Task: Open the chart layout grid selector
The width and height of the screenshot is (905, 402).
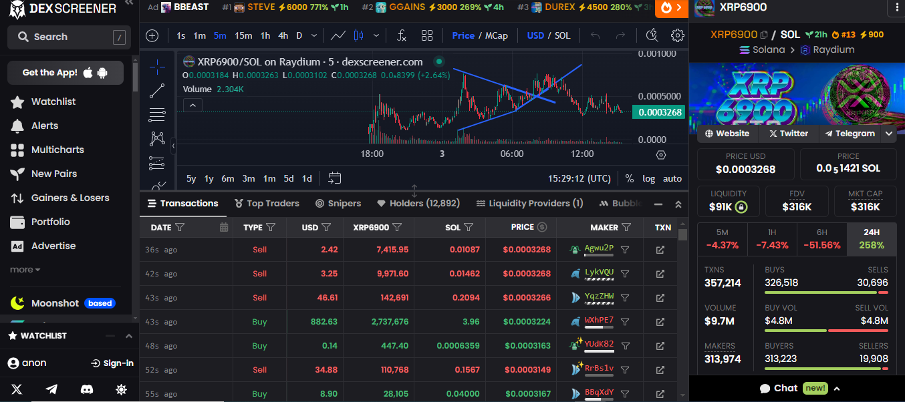Action: coord(427,35)
